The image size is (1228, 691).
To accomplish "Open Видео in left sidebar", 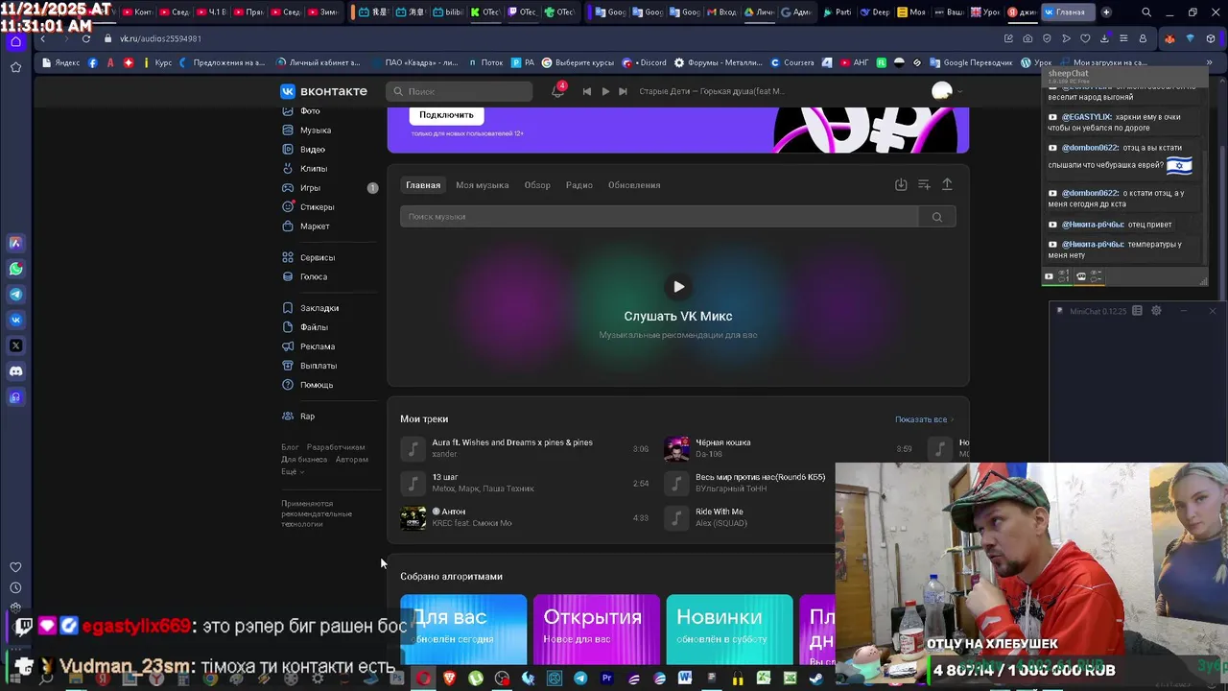I will click(312, 150).
